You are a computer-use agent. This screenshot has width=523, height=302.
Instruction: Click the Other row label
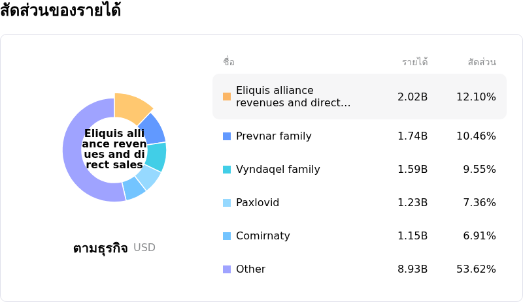tap(250, 269)
